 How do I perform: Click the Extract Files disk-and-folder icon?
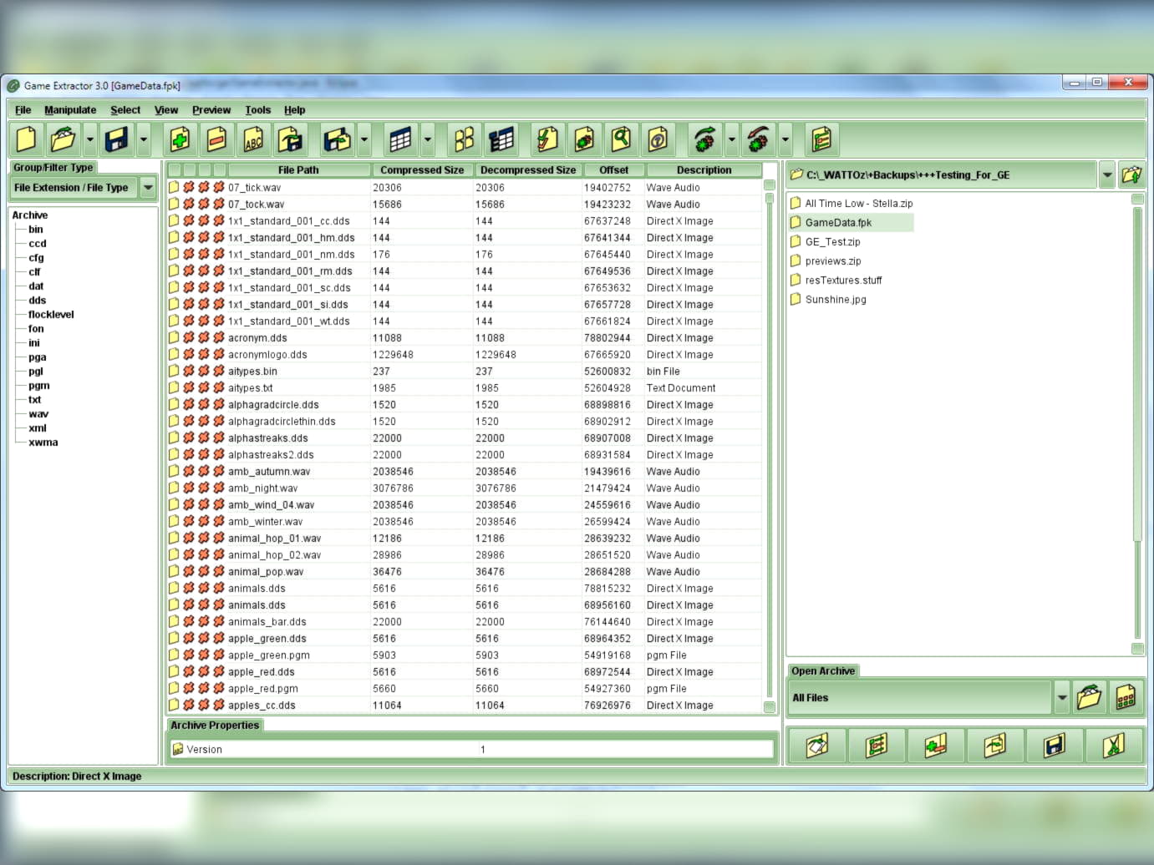tap(338, 139)
